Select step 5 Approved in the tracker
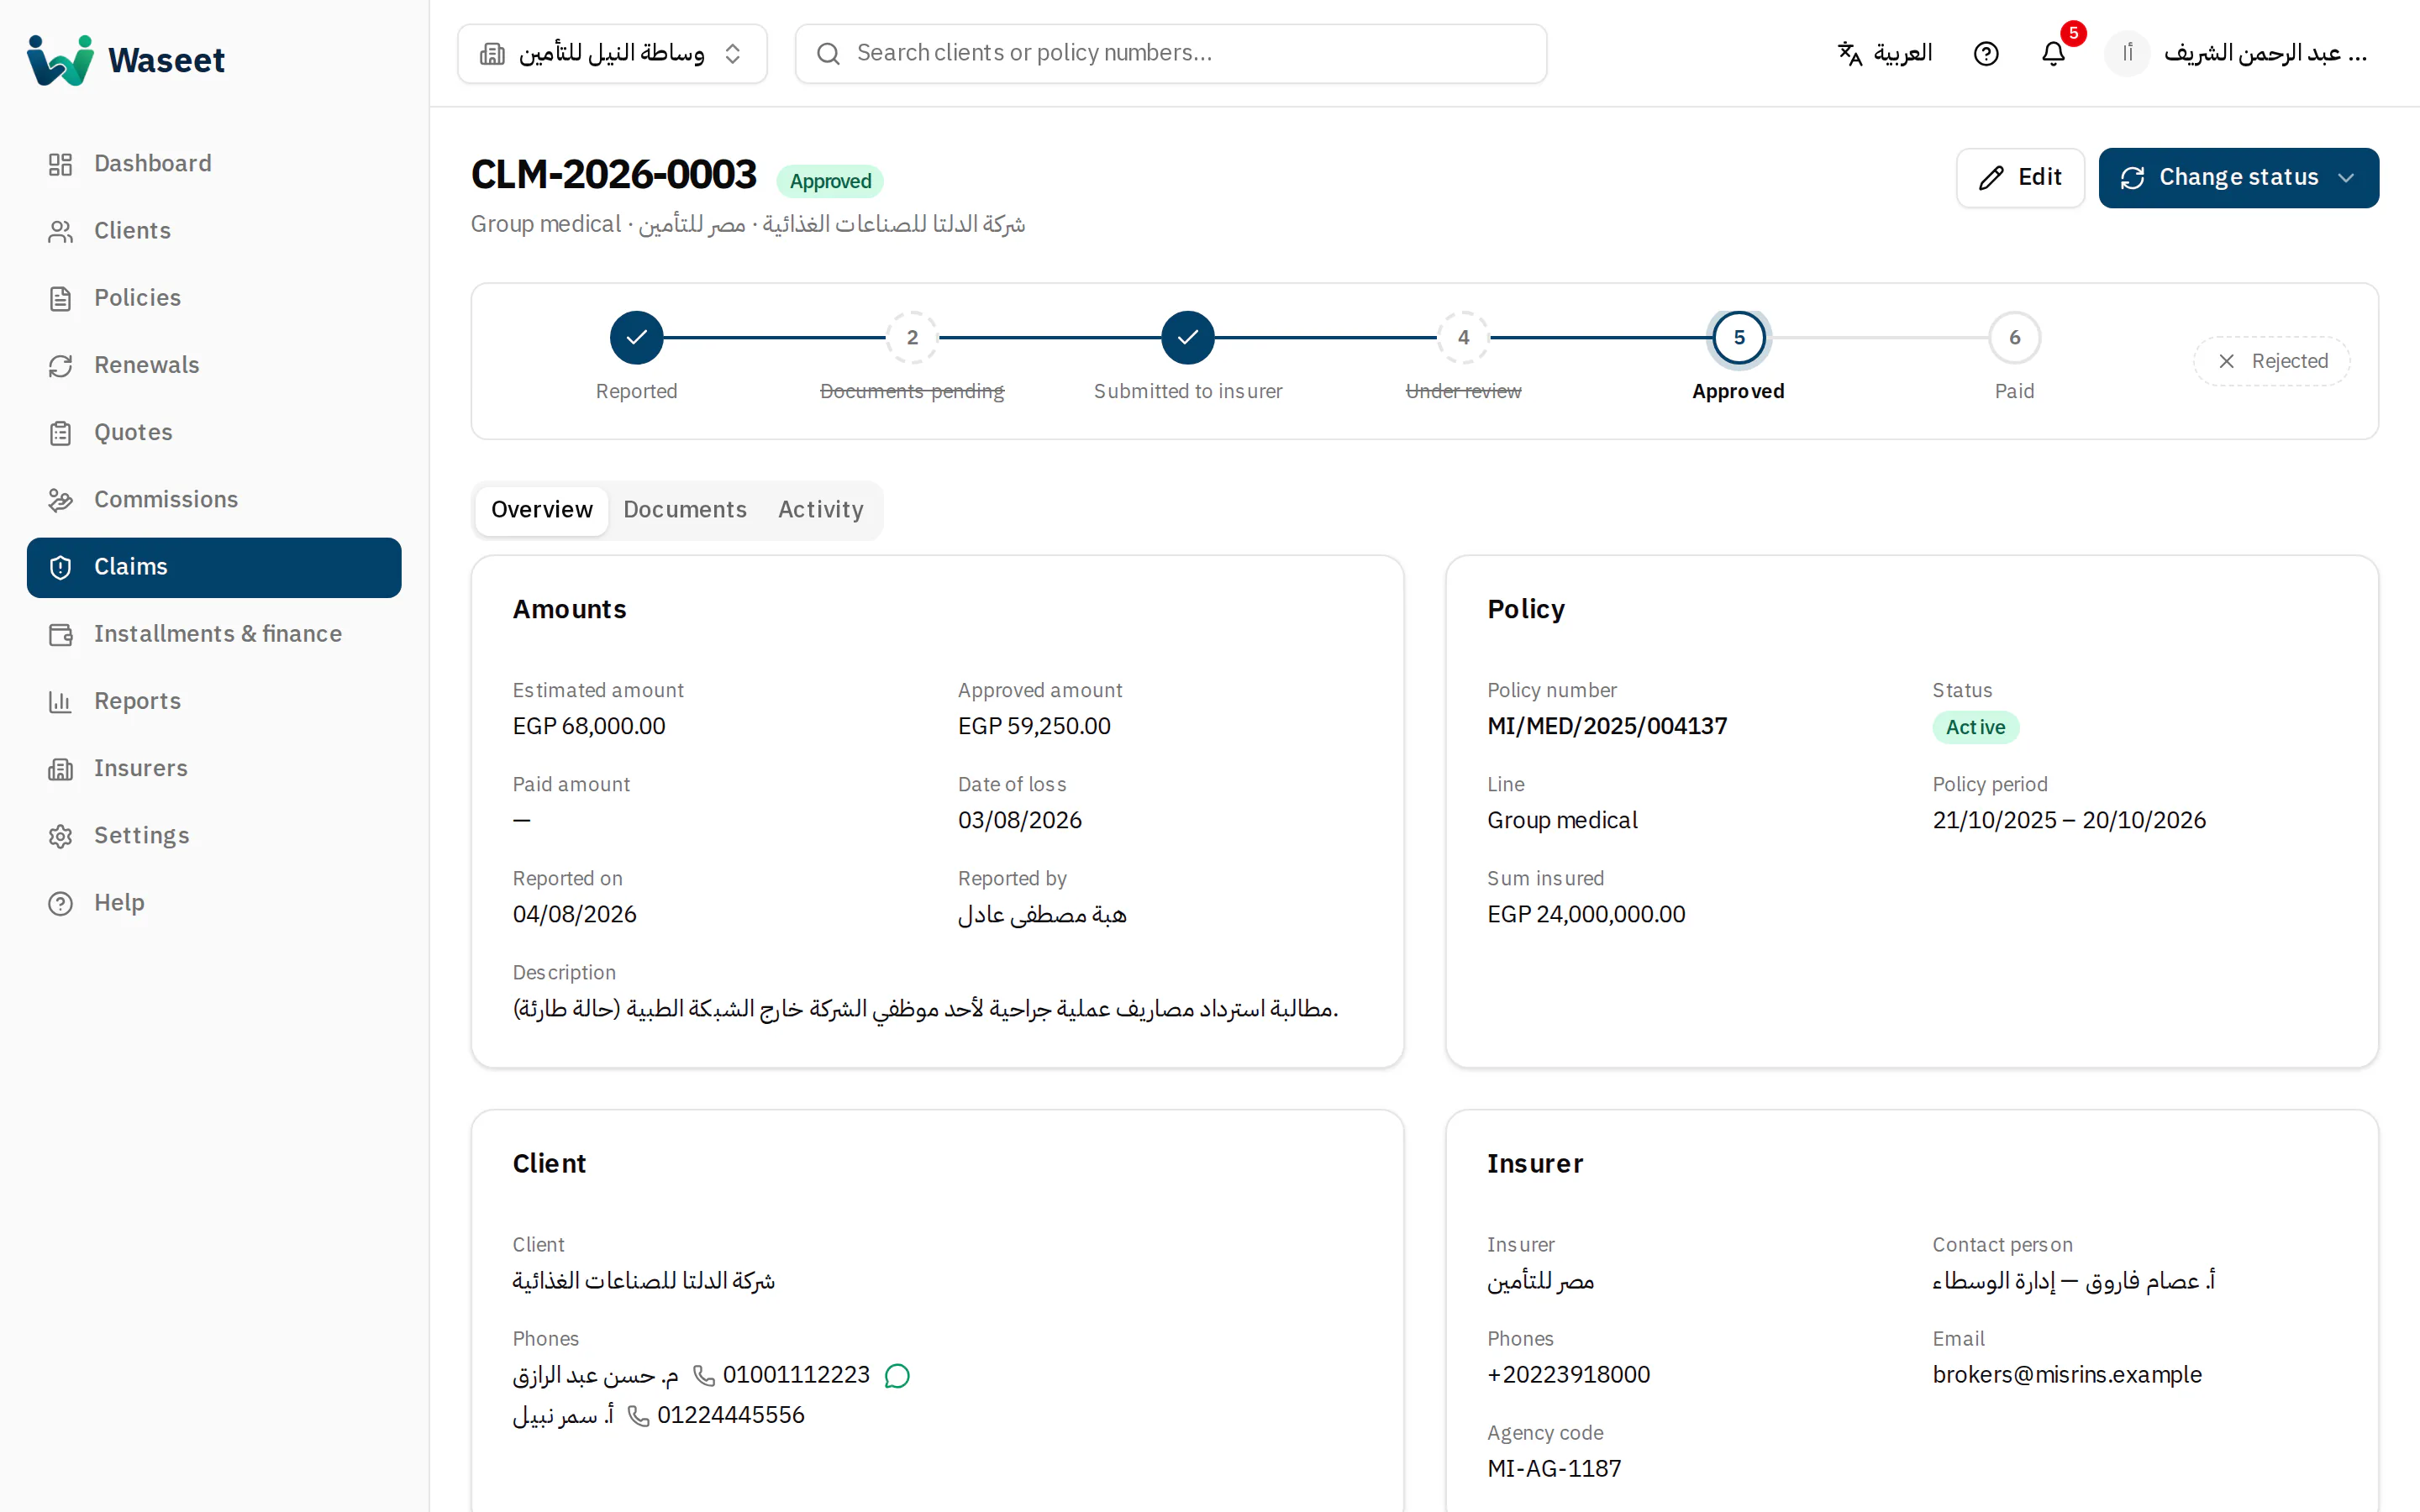 click(1739, 338)
